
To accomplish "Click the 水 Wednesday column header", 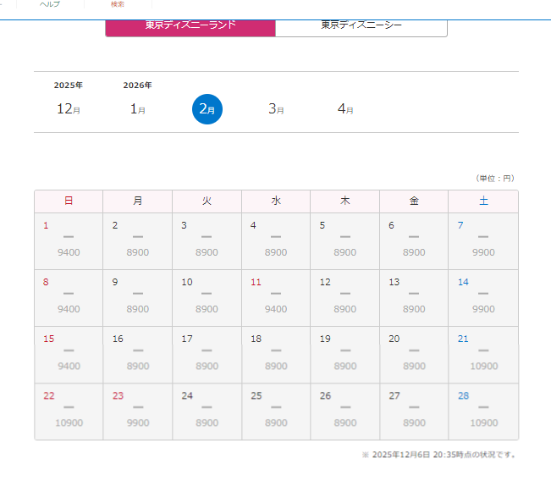I will point(276,201).
